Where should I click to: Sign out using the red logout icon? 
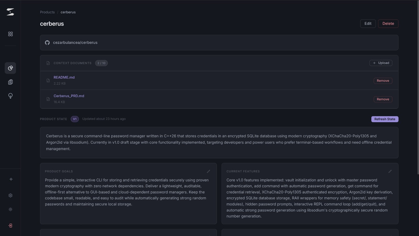10,226
